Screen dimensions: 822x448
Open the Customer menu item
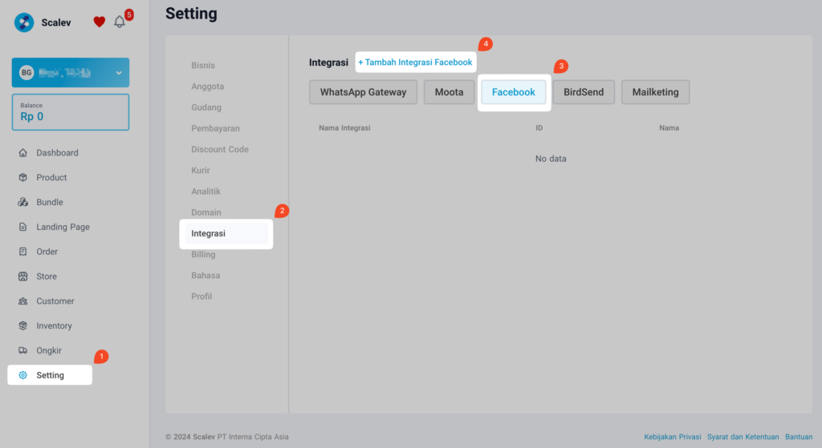click(x=55, y=301)
